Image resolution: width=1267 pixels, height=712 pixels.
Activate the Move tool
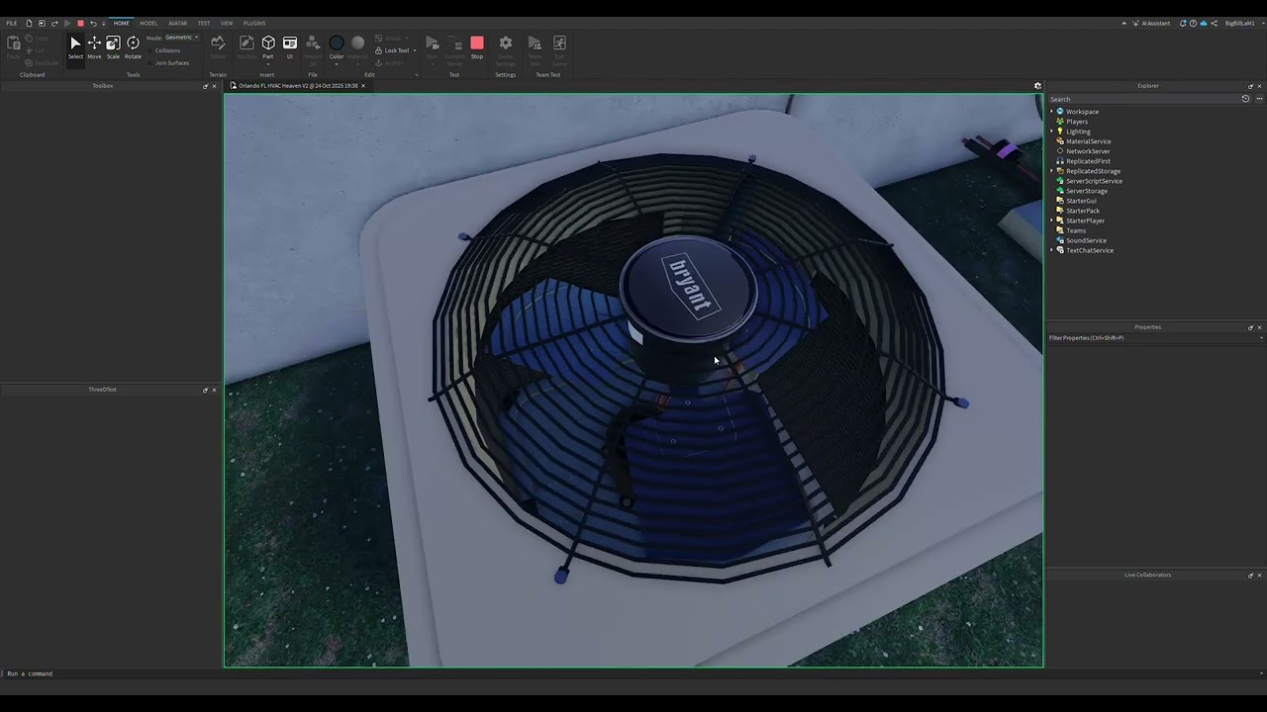94,46
